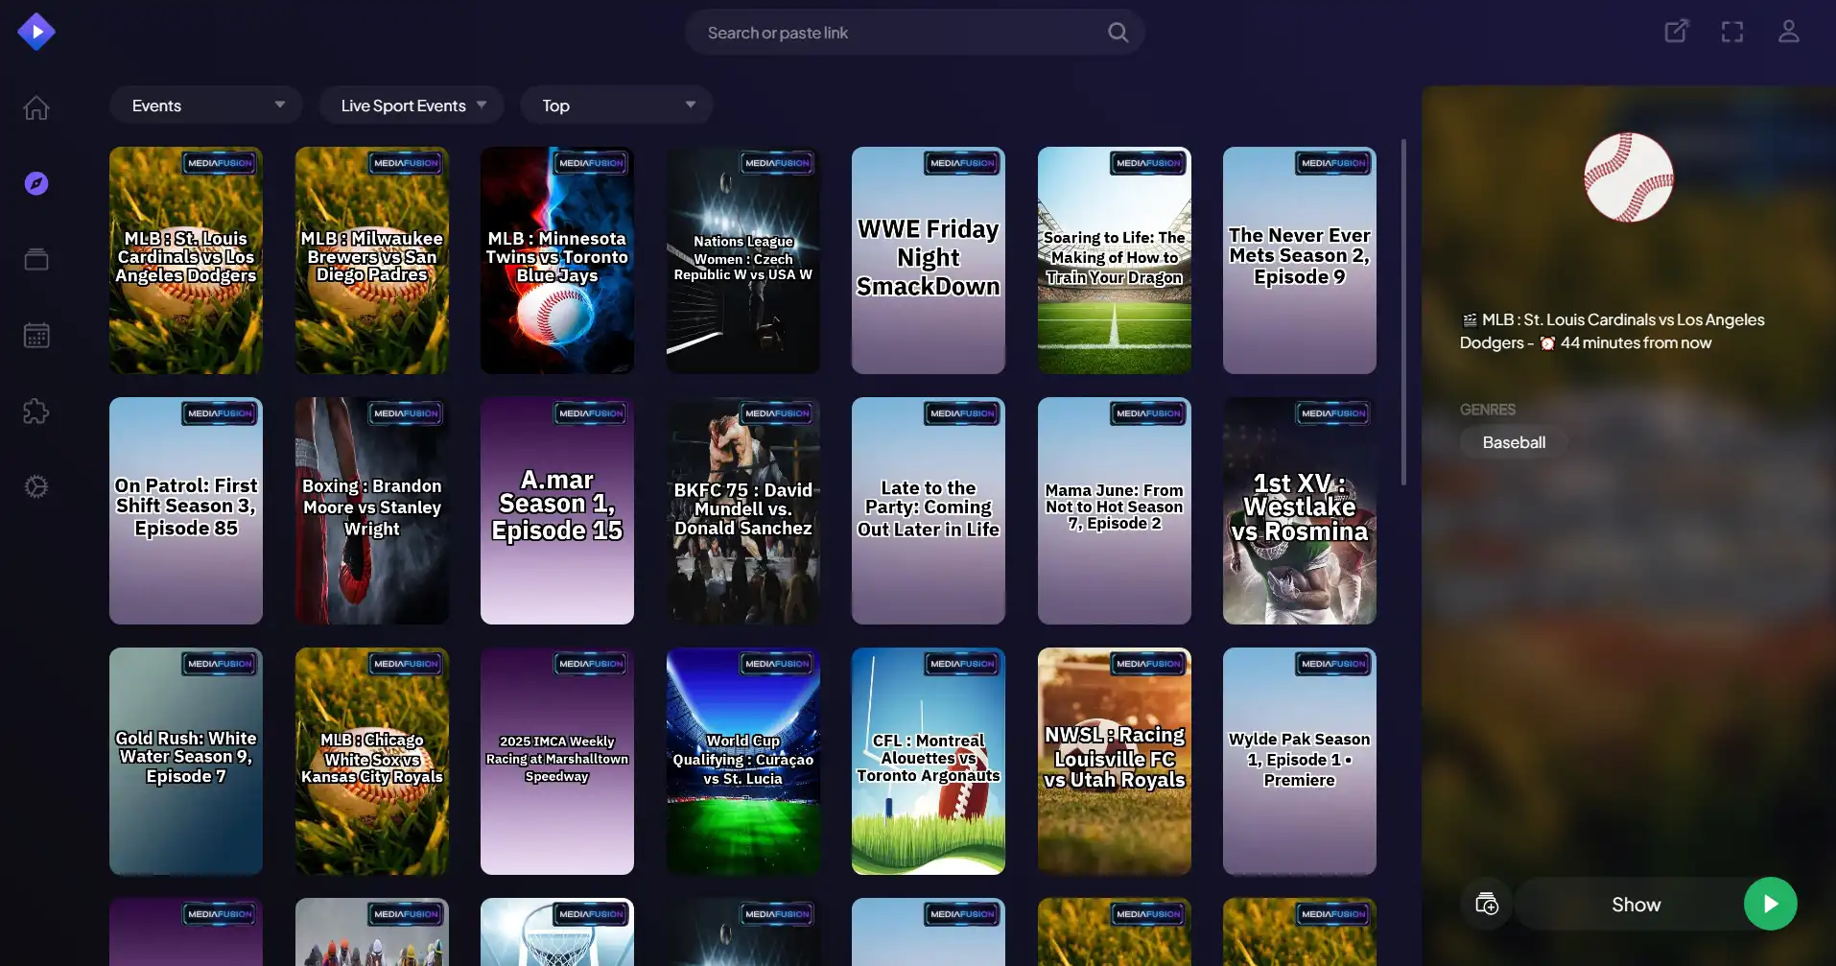Open the user profile icon
The width and height of the screenshot is (1836, 966).
(1788, 32)
